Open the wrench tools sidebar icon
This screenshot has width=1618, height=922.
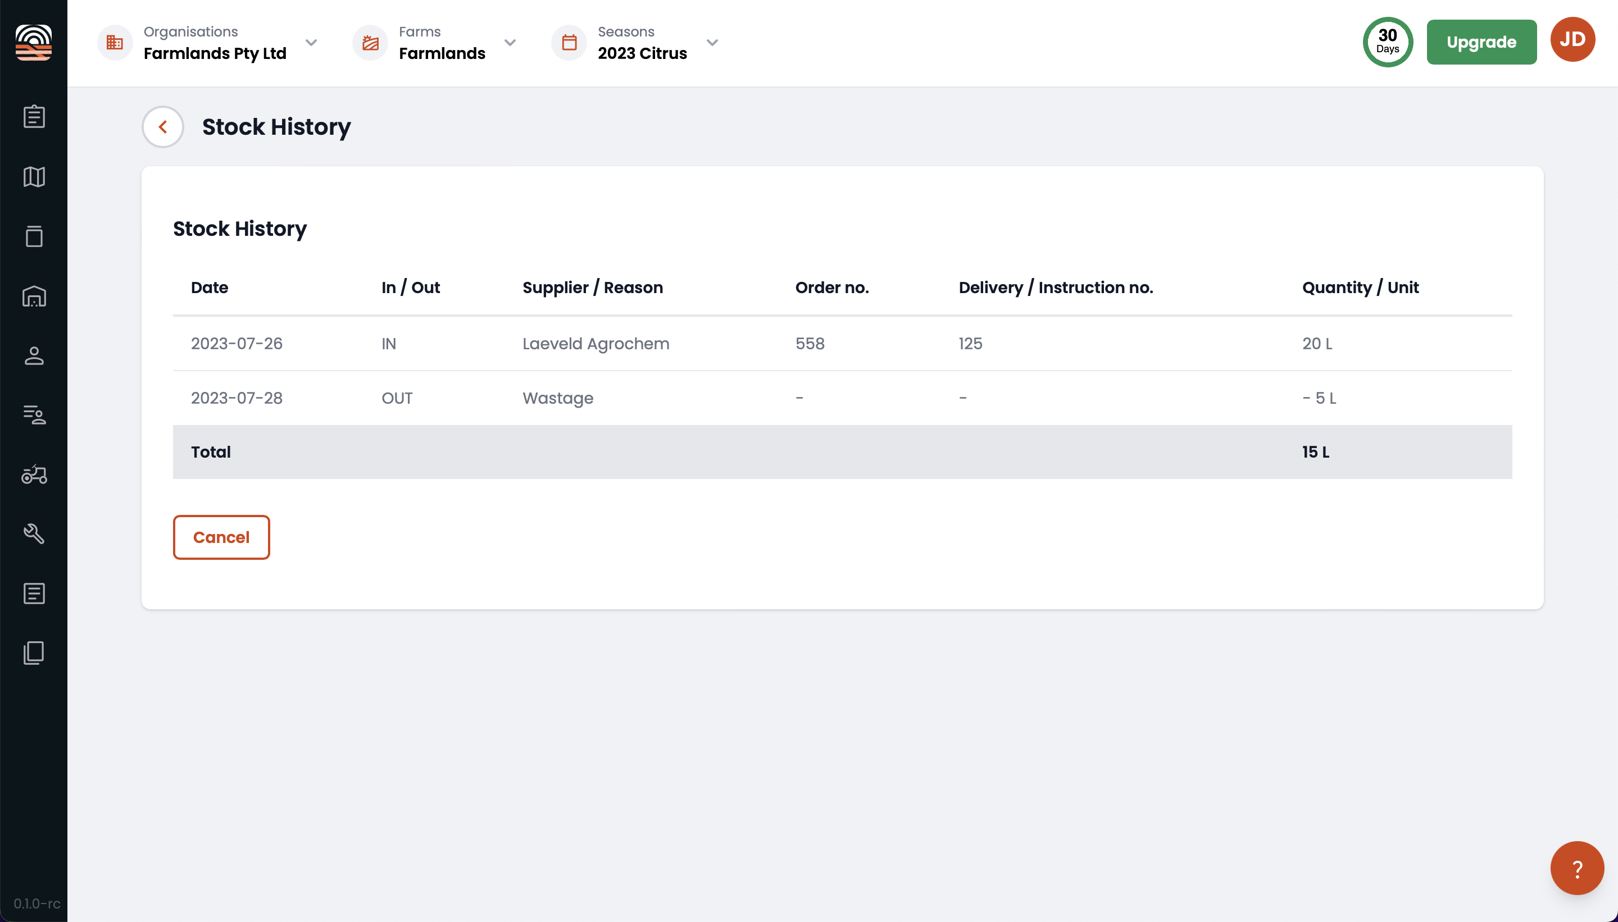point(34,534)
